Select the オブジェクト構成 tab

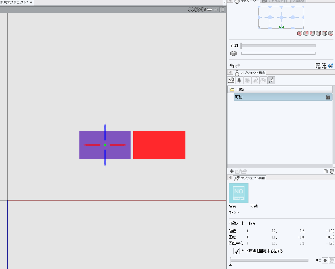click(x=249, y=73)
